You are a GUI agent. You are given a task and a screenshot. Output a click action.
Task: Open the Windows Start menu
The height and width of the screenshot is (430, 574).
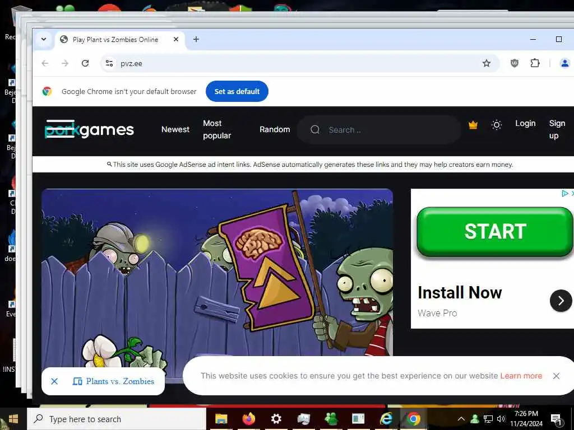pyautogui.click(x=13, y=419)
